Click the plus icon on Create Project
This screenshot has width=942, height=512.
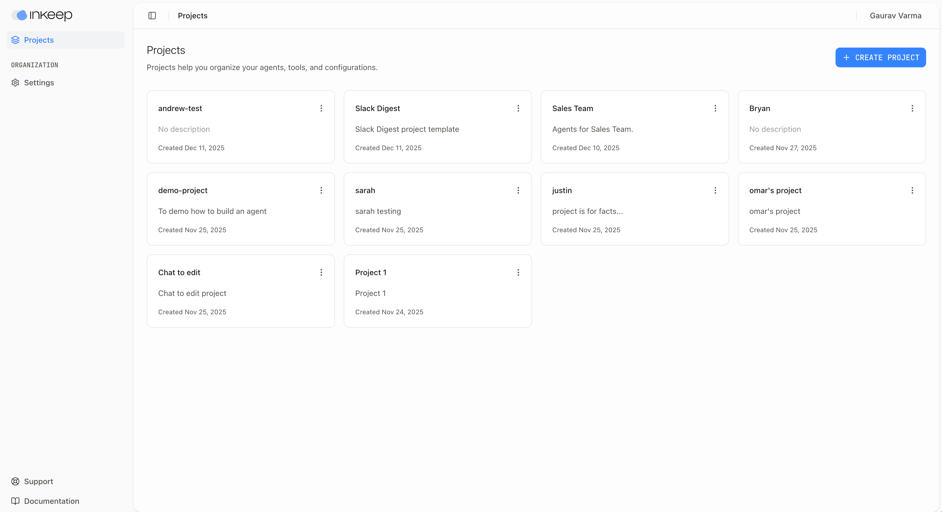tap(846, 57)
